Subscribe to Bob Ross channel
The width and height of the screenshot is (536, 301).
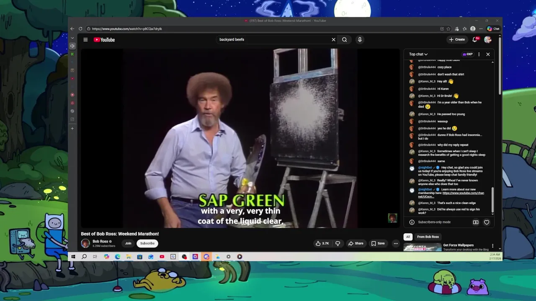[147, 243]
